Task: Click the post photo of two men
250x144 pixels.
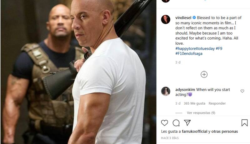Action: pyautogui.click(x=78, y=72)
